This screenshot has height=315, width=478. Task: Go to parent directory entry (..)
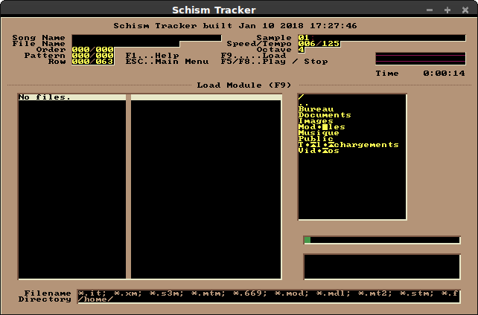[305, 103]
